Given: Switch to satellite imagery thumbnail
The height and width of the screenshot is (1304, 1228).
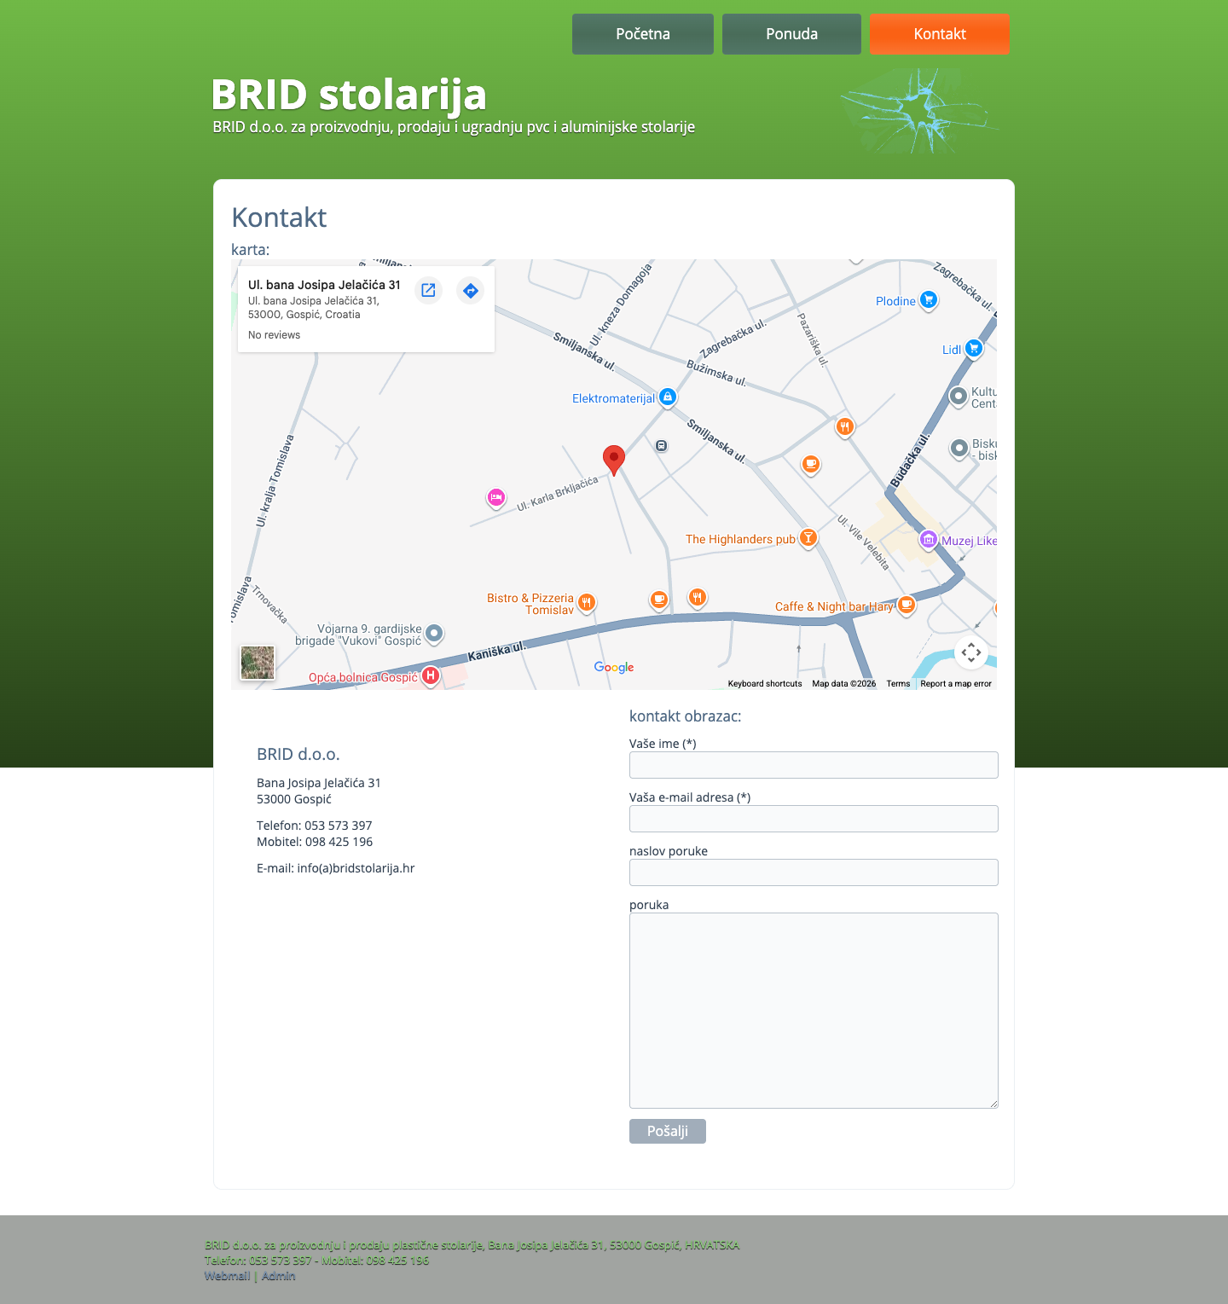Looking at the screenshot, I should pos(258,663).
